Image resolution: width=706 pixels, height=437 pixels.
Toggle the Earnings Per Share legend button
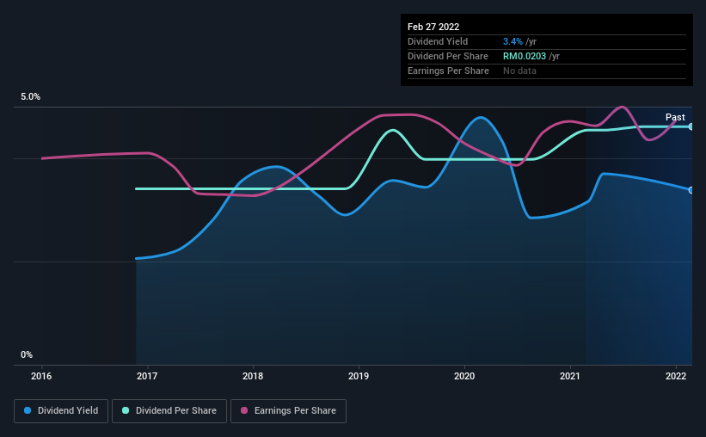pyautogui.click(x=288, y=411)
